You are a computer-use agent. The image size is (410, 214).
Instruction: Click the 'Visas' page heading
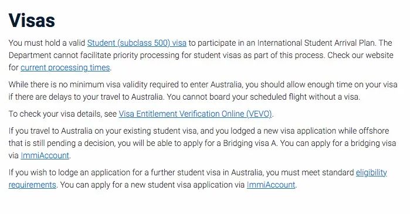tap(32, 20)
